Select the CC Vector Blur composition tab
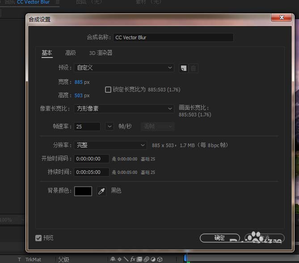Viewport: 299px width, 263px height. coord(33,2)
